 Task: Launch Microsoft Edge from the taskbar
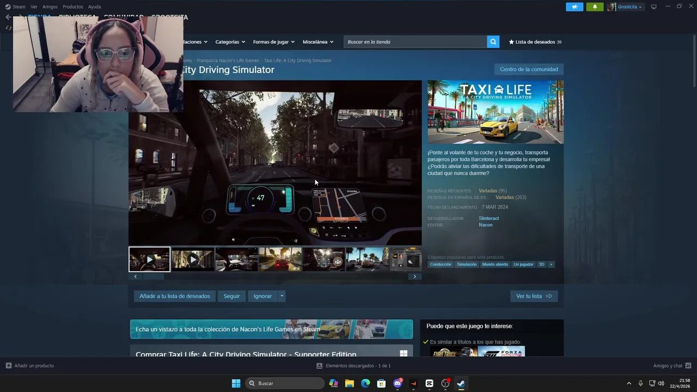(x=365, y=383)
